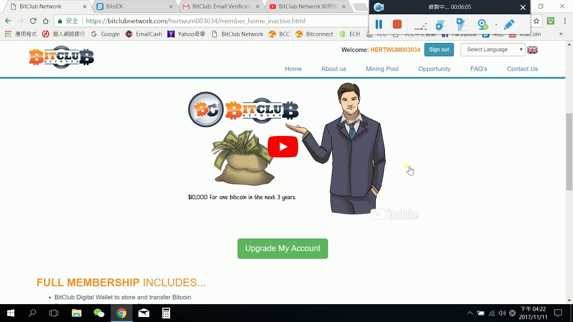The width and height of the screenshot is (573, 322).
Task: Click the Upgrade My Account button
Action: pyautogui.click(x=282, y=249)
